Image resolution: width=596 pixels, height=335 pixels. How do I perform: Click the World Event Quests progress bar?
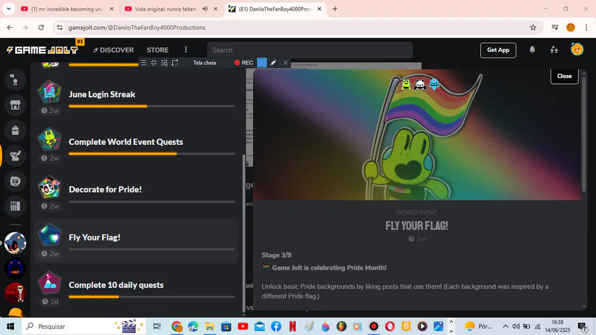tap(152, 154)
